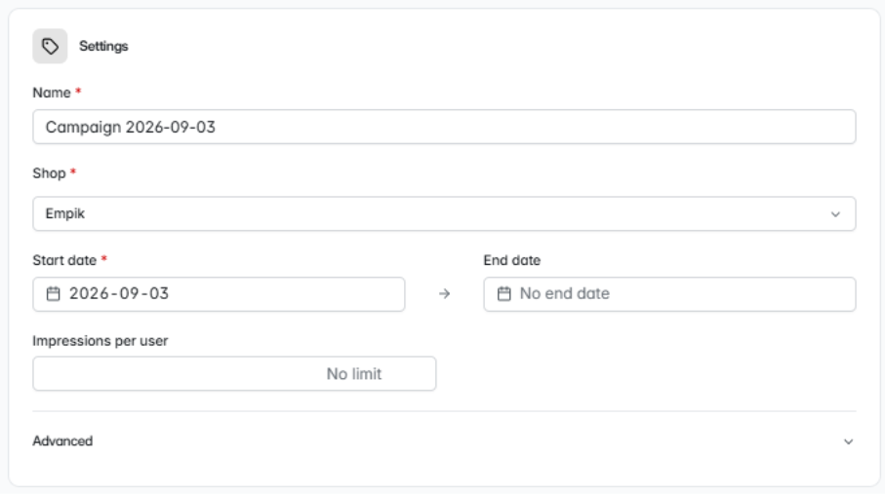Viewport: 885px width, 494px height.
Task: Click the tag icon beside Settings
Action: (x=50, y=46)
